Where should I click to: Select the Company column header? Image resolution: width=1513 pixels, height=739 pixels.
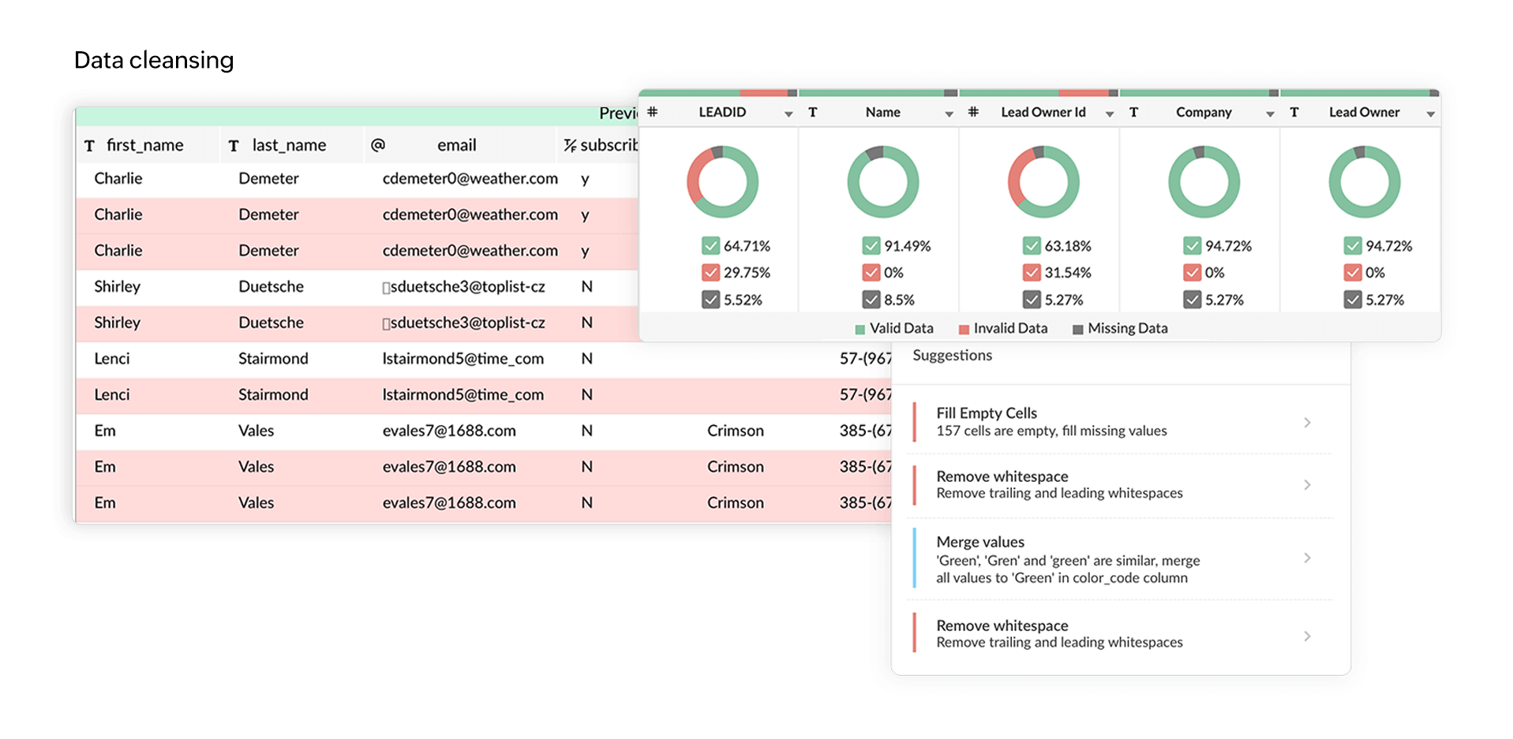pos(1200,112)
